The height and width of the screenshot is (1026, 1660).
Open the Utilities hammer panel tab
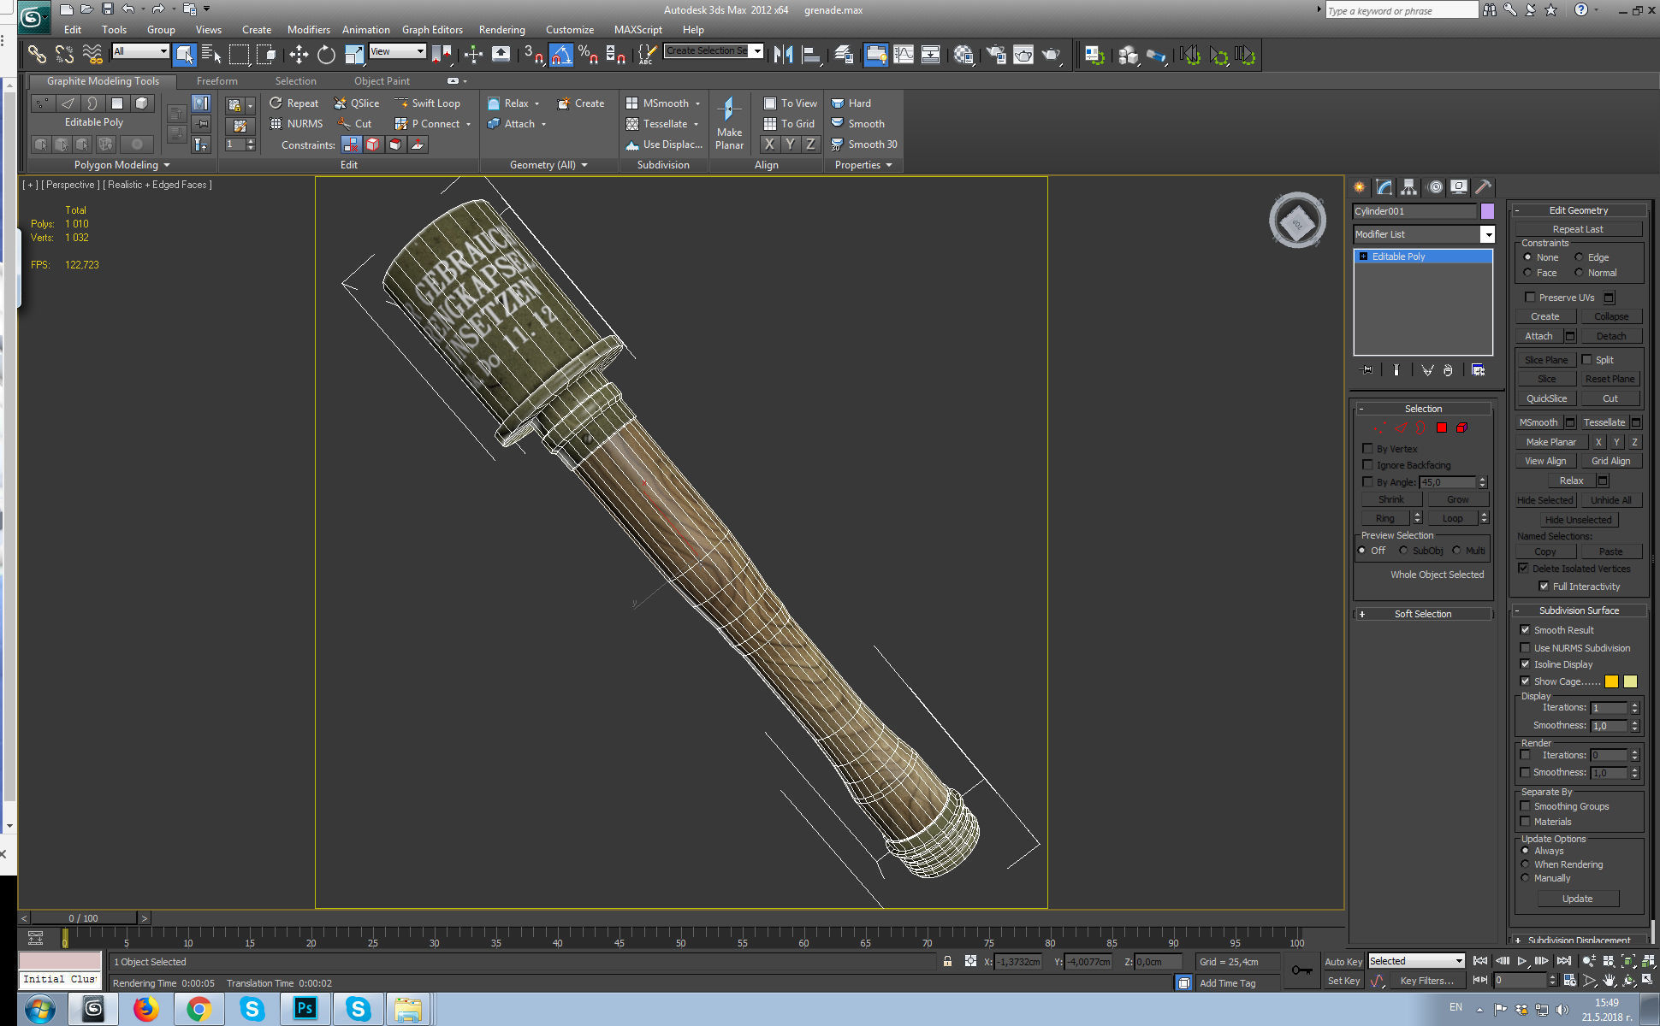(1483, 187)
